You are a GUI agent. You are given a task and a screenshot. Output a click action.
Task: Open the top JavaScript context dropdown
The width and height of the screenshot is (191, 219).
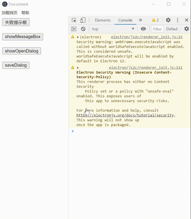[113, 29]
